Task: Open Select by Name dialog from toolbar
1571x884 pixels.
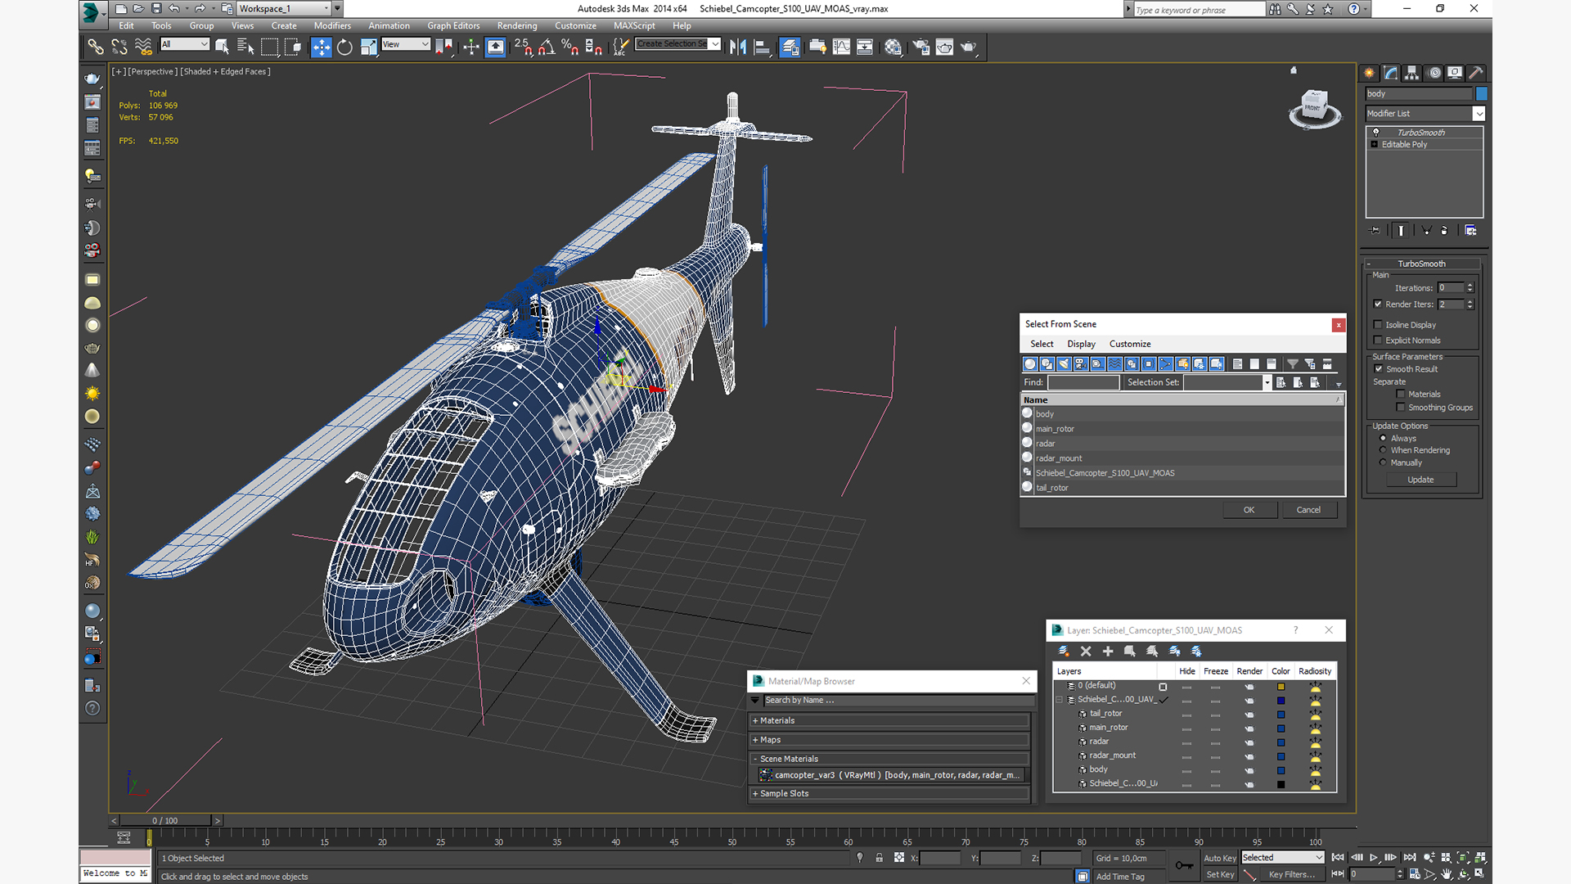Action: tap(245, 47)
